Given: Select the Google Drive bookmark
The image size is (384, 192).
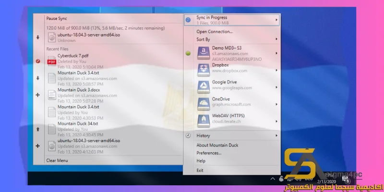Looking at the screenshot, I should point(224,82).
